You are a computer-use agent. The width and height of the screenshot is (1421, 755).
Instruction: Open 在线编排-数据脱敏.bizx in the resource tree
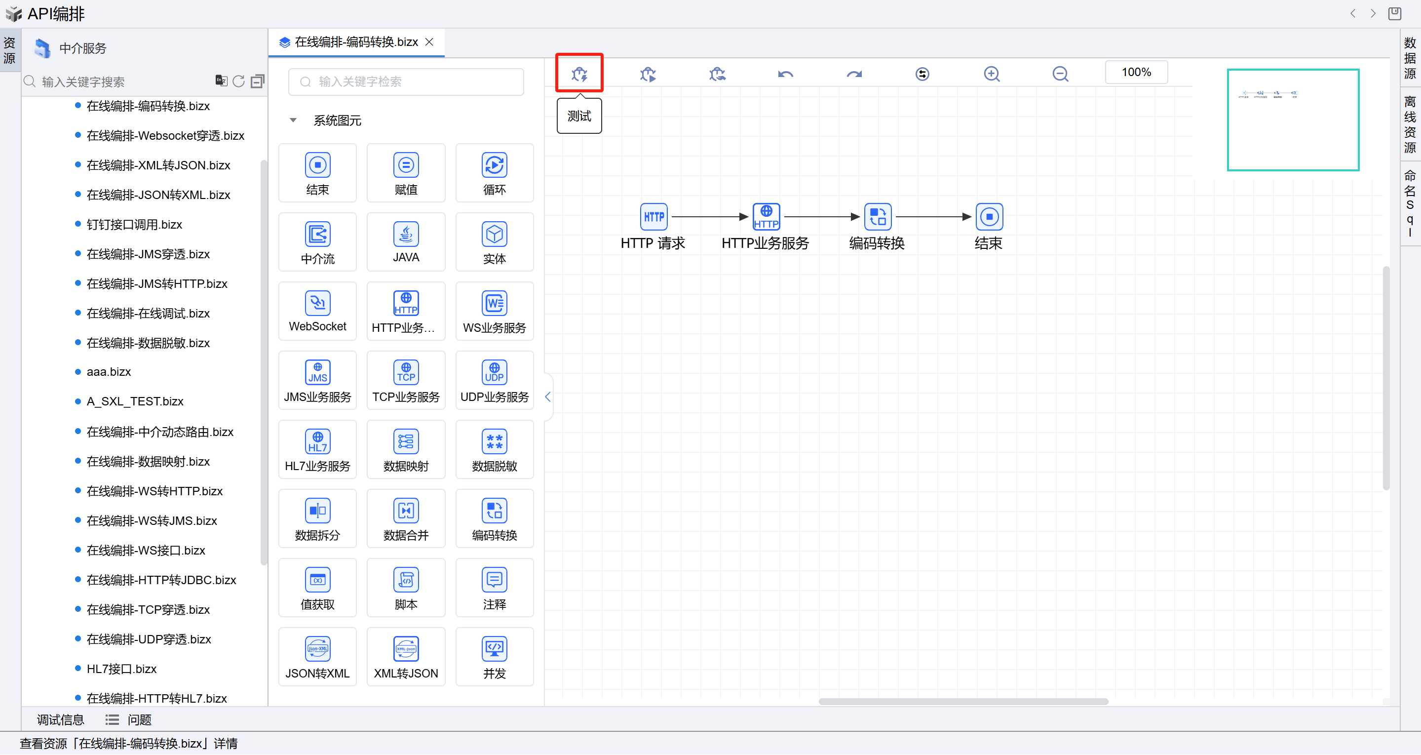pos(148,343)
